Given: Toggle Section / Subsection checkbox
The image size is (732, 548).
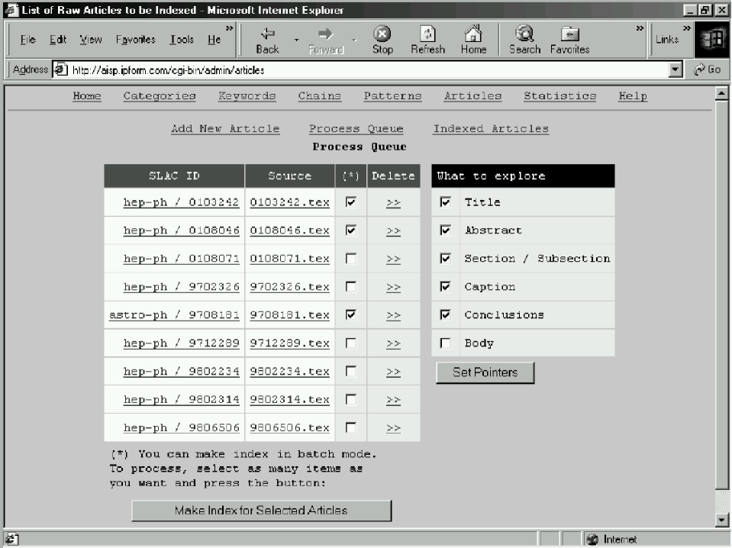Looking at the screenshot, I should [x=445, y=258].
